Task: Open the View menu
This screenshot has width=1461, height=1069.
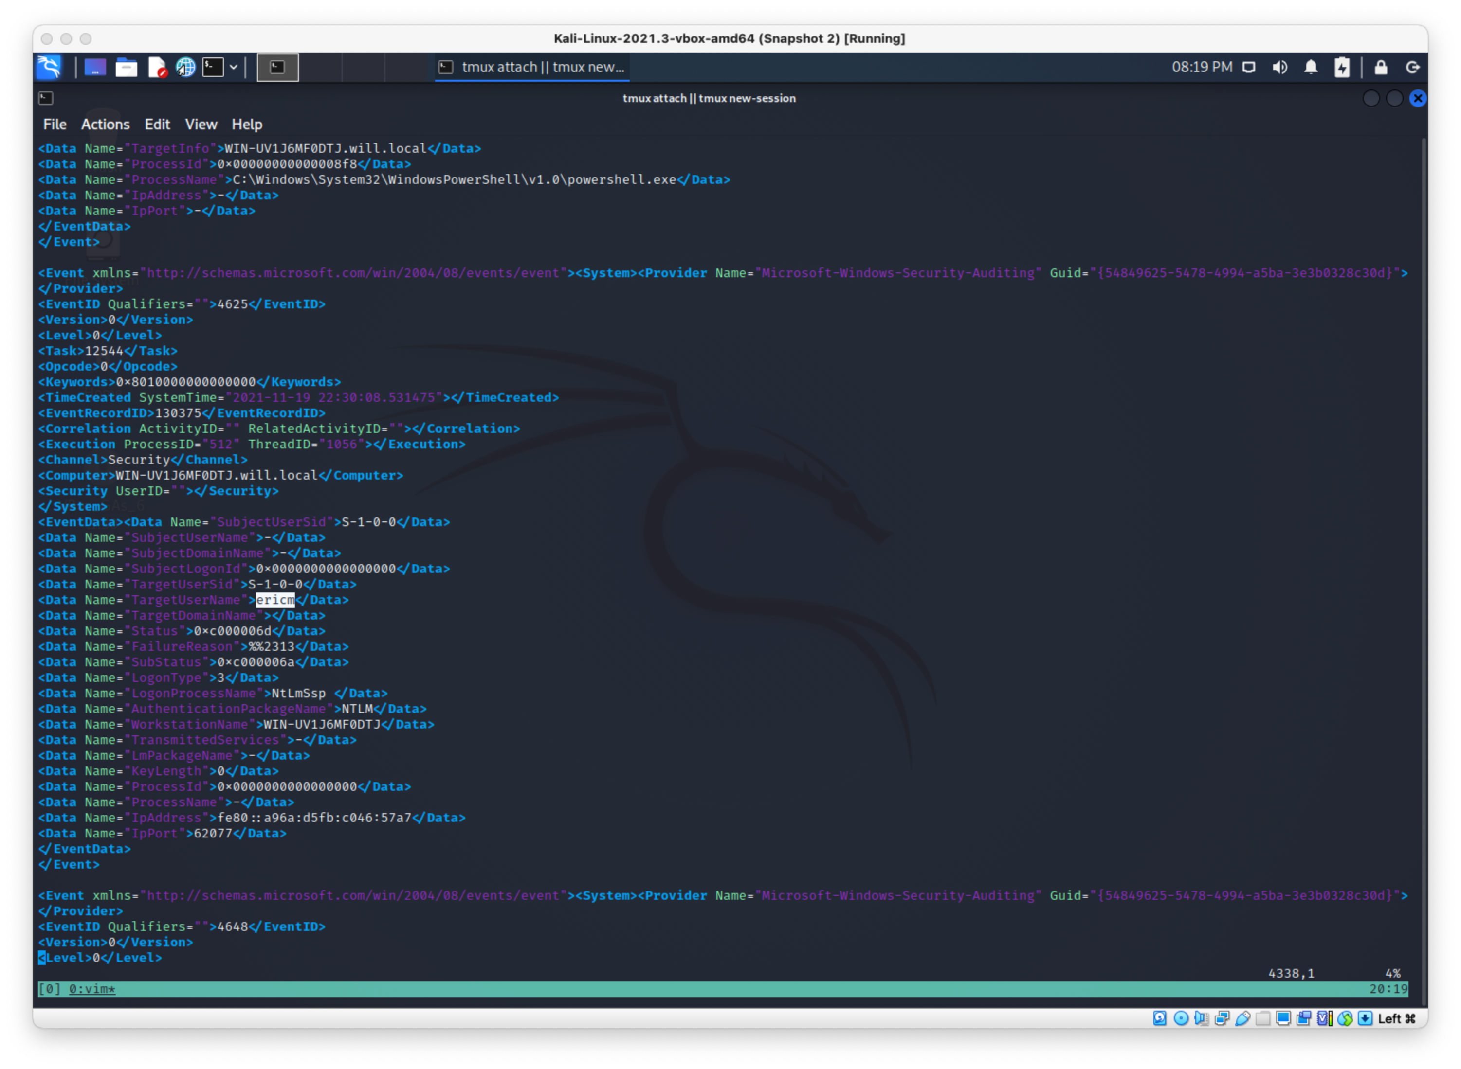Action: [201, 124]
